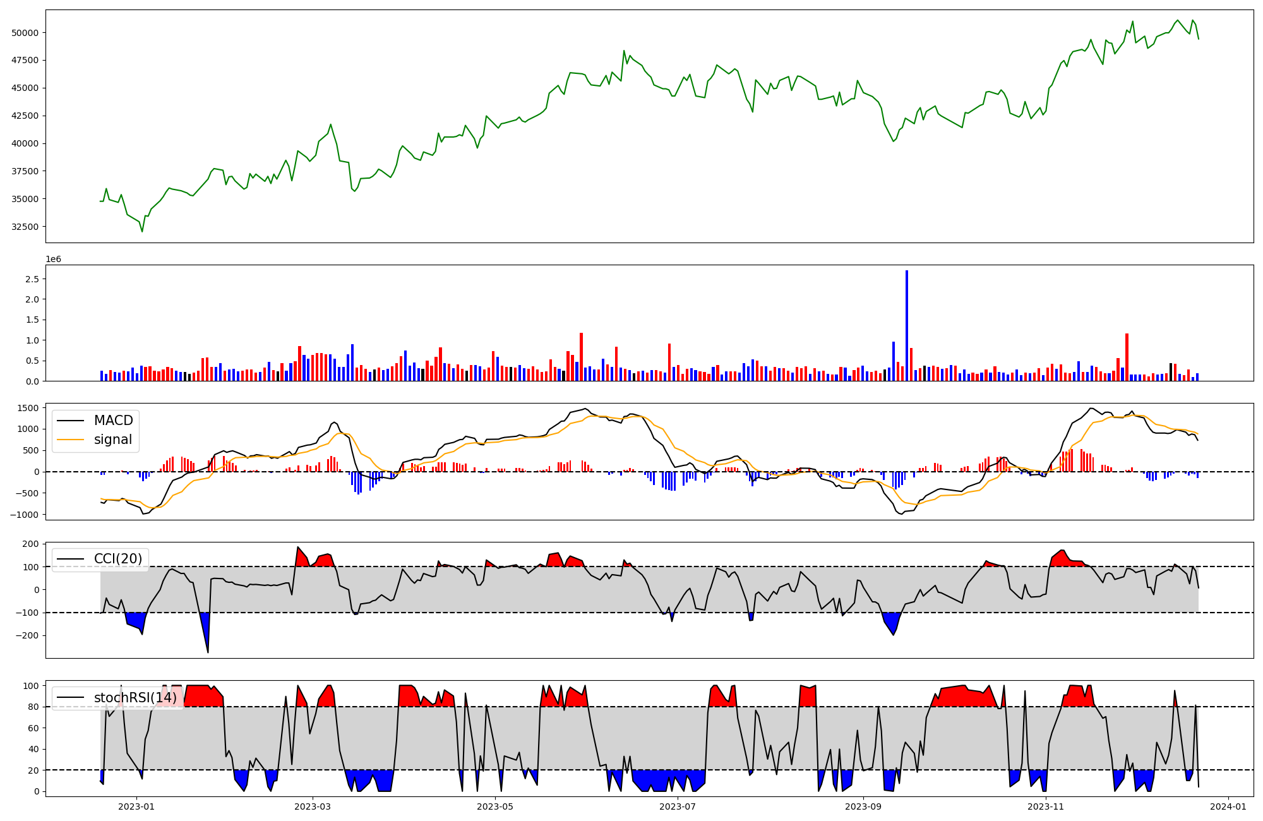Click the 2024-01 x-axis date label
Image resolution: width=1263 pixels, height=821 pixels.
pos(1228,806)
